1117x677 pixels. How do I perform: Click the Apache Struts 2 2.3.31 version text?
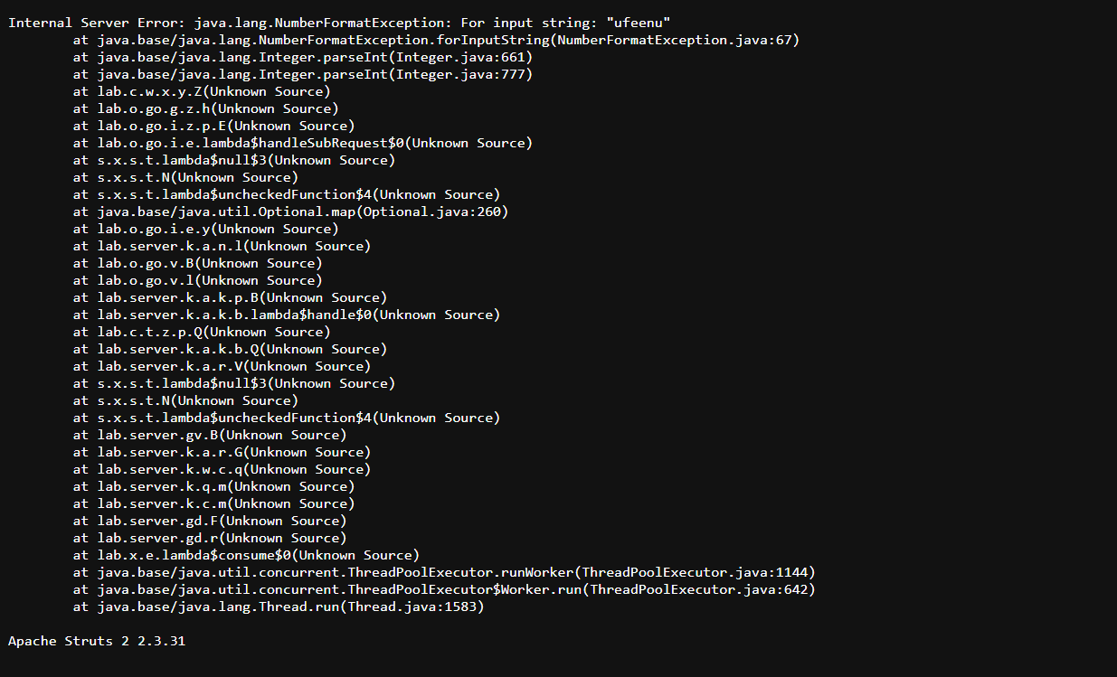click(98, 641)
